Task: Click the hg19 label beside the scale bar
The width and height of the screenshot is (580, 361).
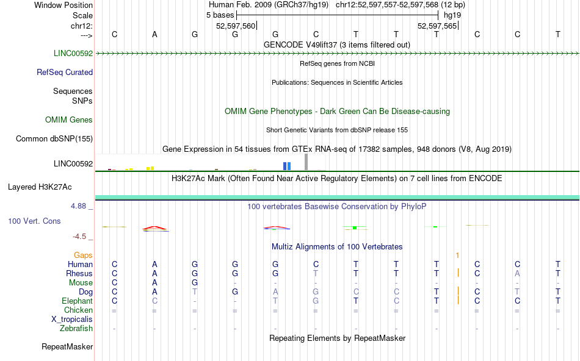Action: 452,15
